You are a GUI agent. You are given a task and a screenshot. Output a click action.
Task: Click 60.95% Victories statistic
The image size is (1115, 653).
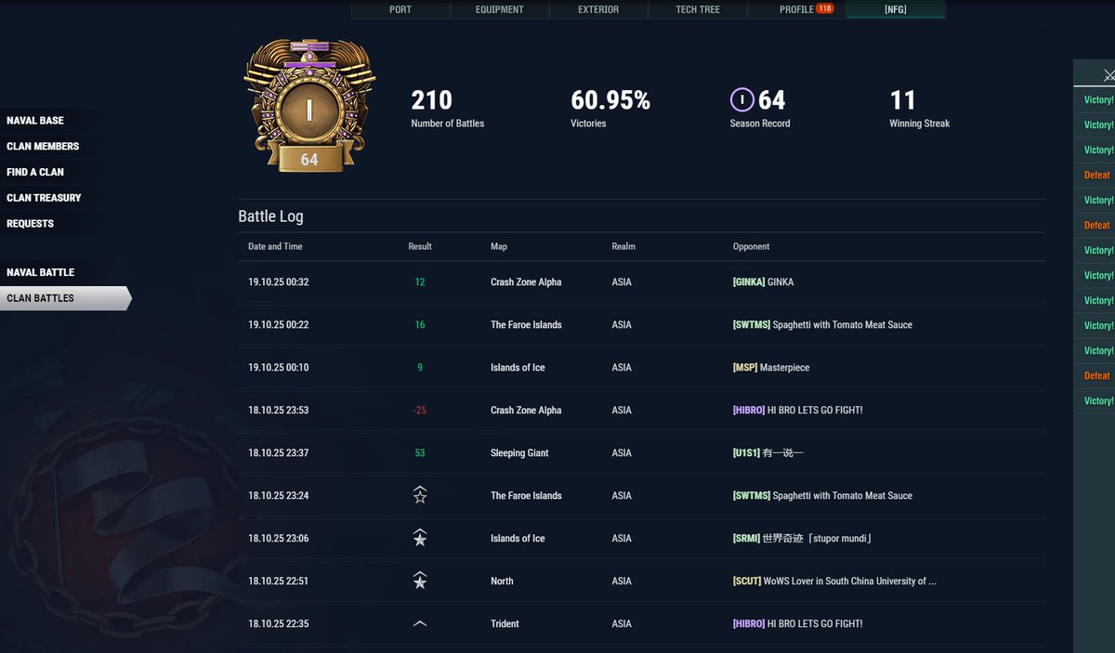(x=610, y=108)
